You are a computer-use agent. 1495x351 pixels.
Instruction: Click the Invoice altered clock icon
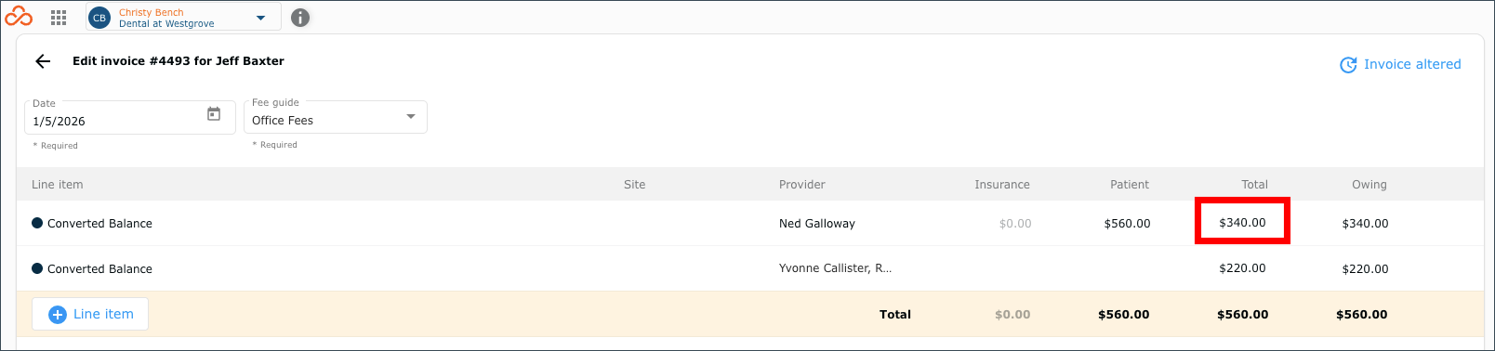(1348, 65)
